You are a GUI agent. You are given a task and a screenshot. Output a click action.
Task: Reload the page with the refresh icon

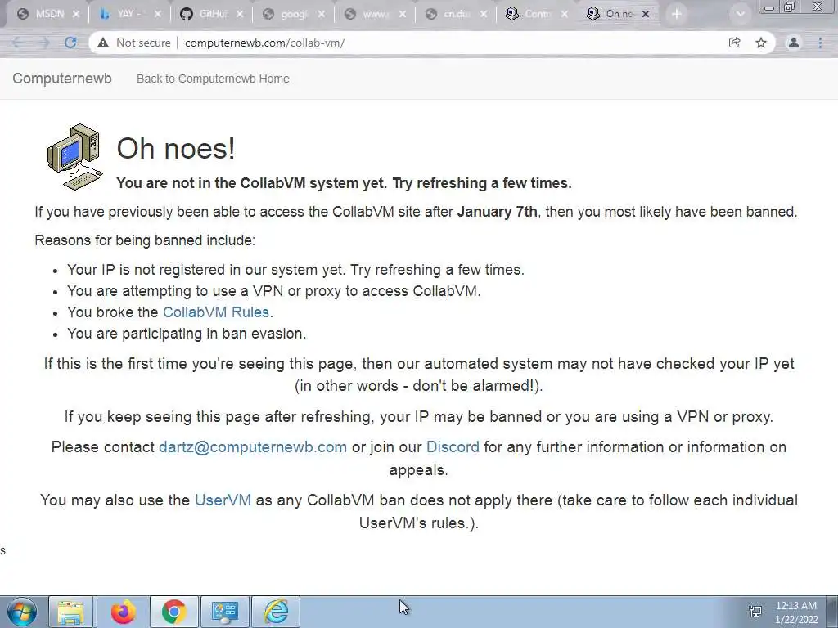(x=70, y=43)
